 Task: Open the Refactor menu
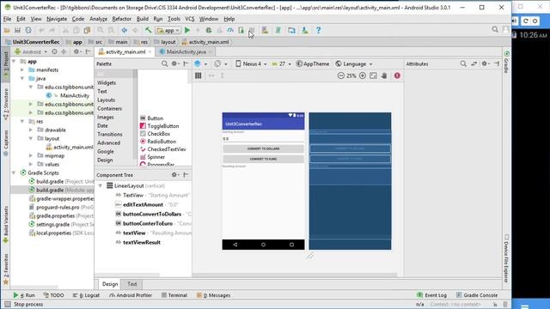tap(122, 19)
